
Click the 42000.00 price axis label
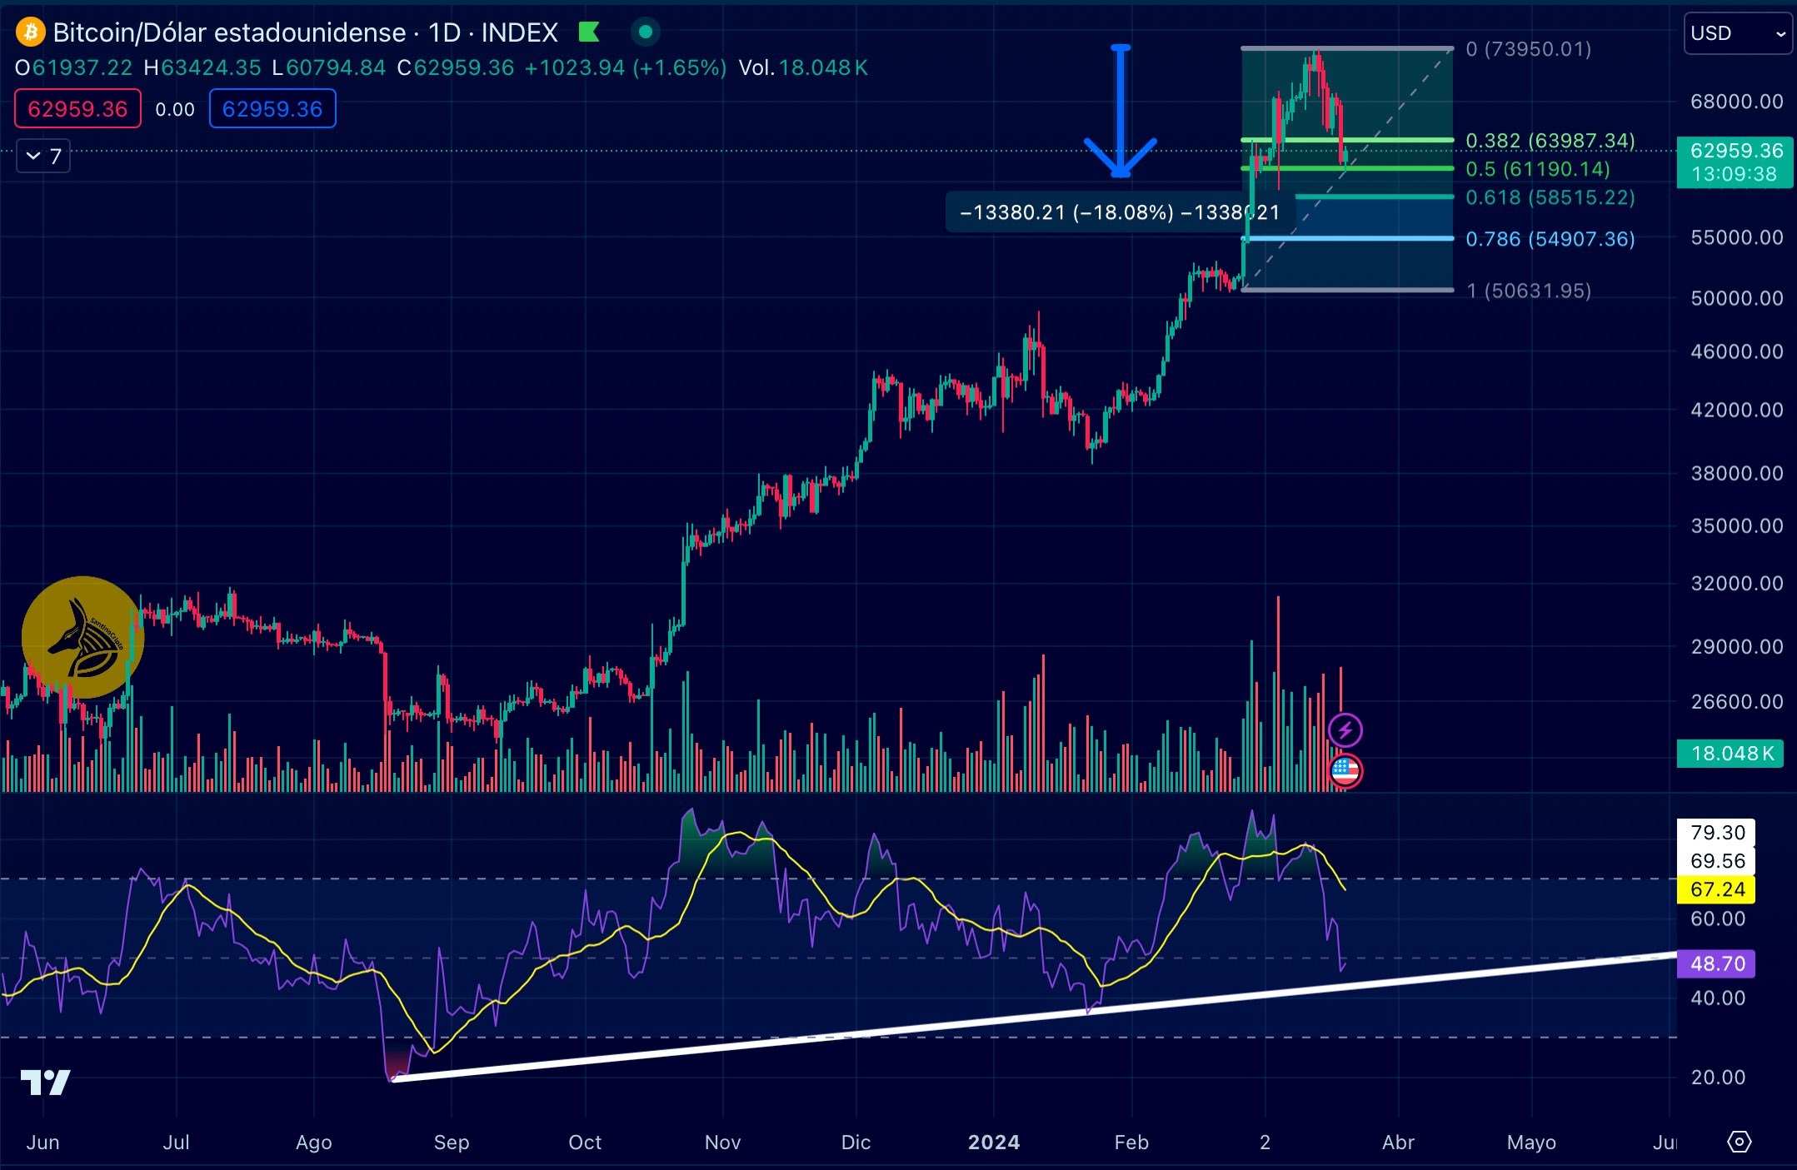tap(1736, 410)
